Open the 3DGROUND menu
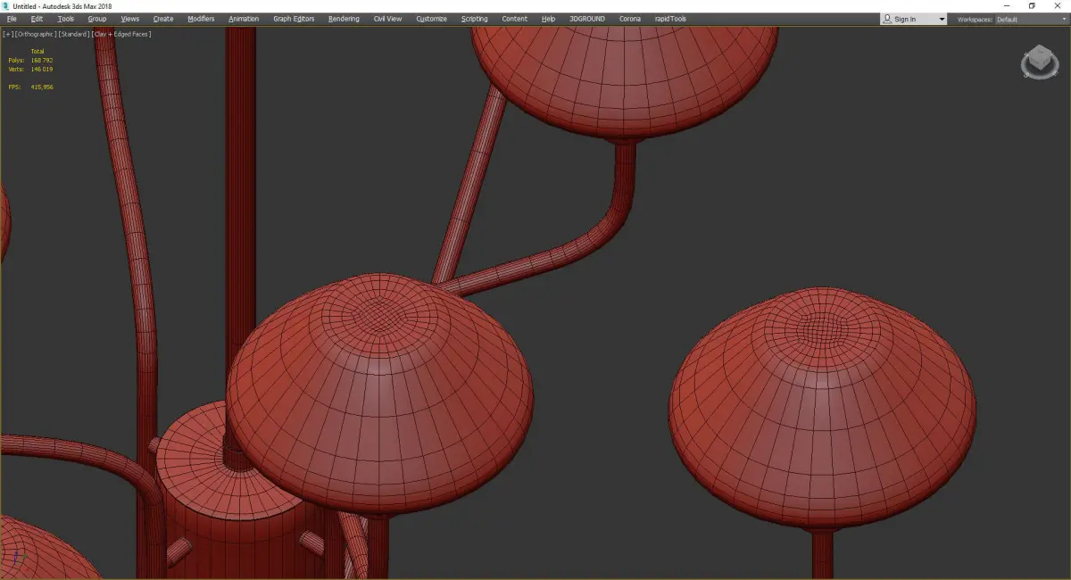This screenshot has width=1071, height=580. click(587, 19)
